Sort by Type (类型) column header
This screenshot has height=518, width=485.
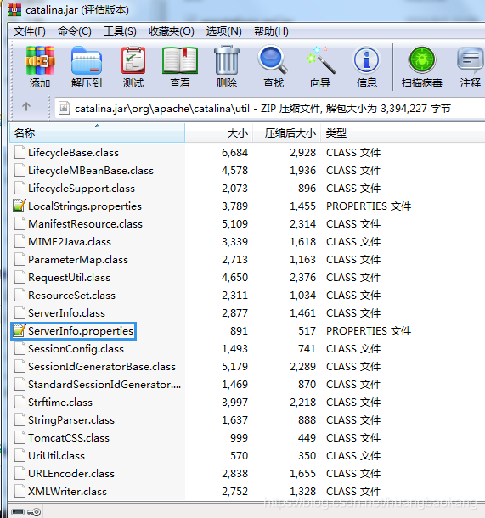pos(403,132)
